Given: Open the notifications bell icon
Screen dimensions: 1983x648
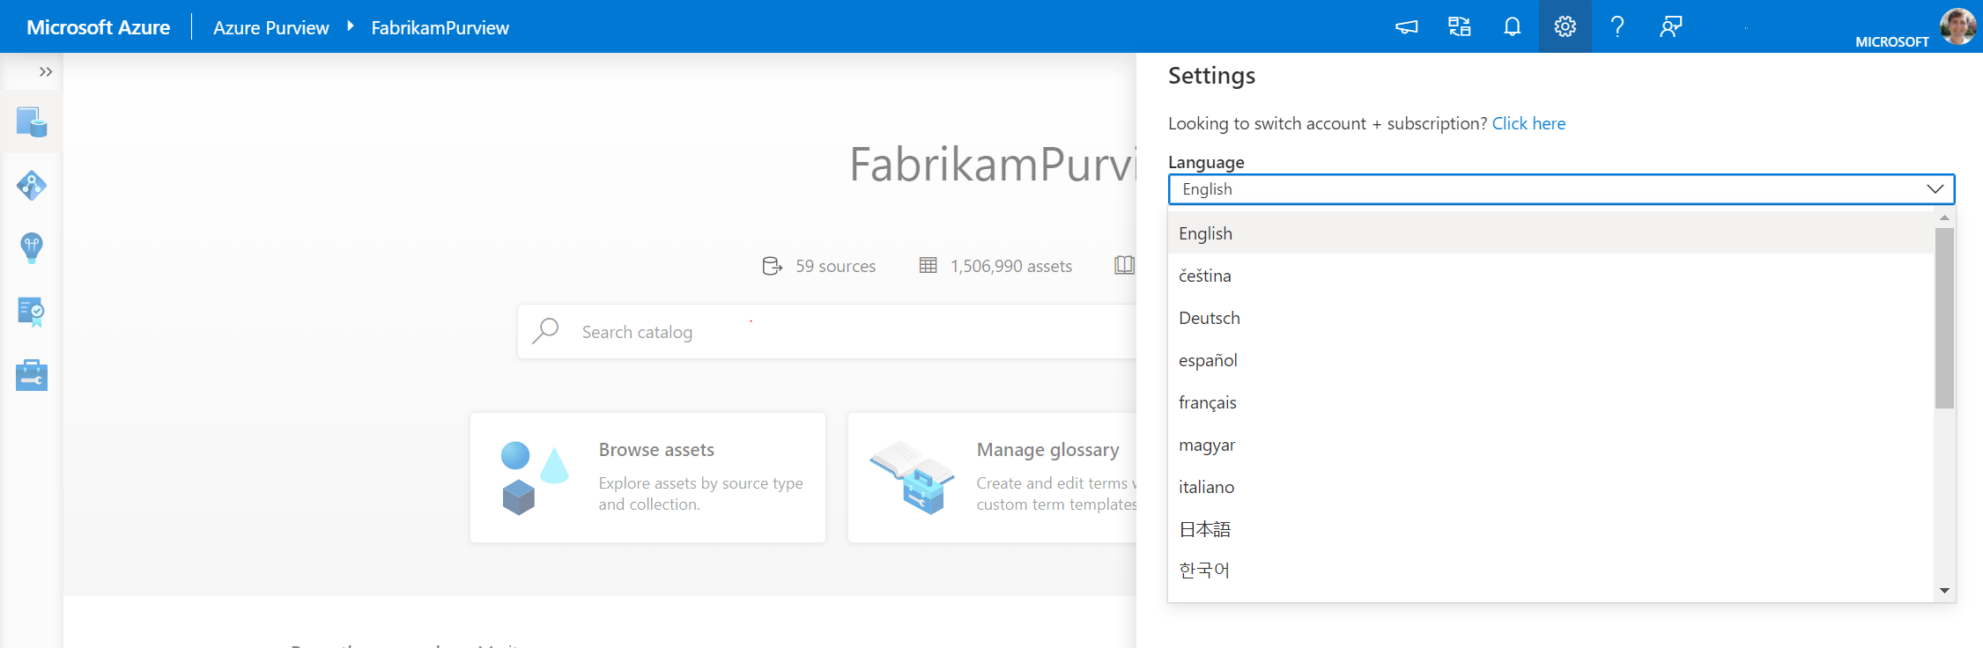Looking at the screenshot, I should [1513, 26].
